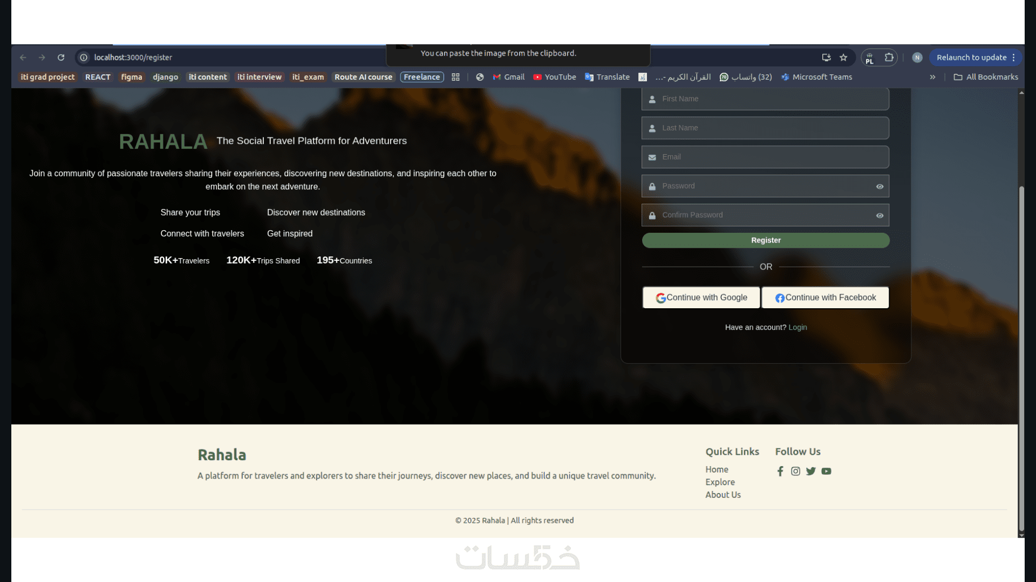This screenshot has height=582, width=1036.
Task: Open Relaunch to update three-dot menu
Action: coord(1013,58)
